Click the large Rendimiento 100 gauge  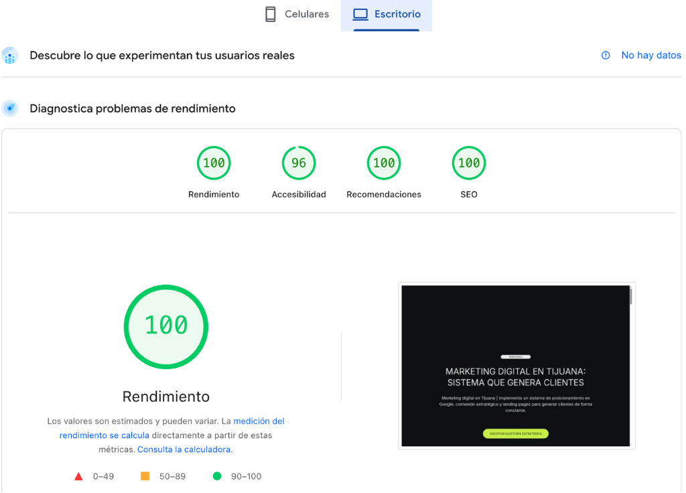point(166,327)
